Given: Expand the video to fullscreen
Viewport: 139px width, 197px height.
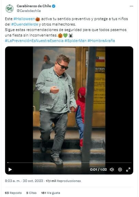Looking at the screenshot, I should (128, 169).
